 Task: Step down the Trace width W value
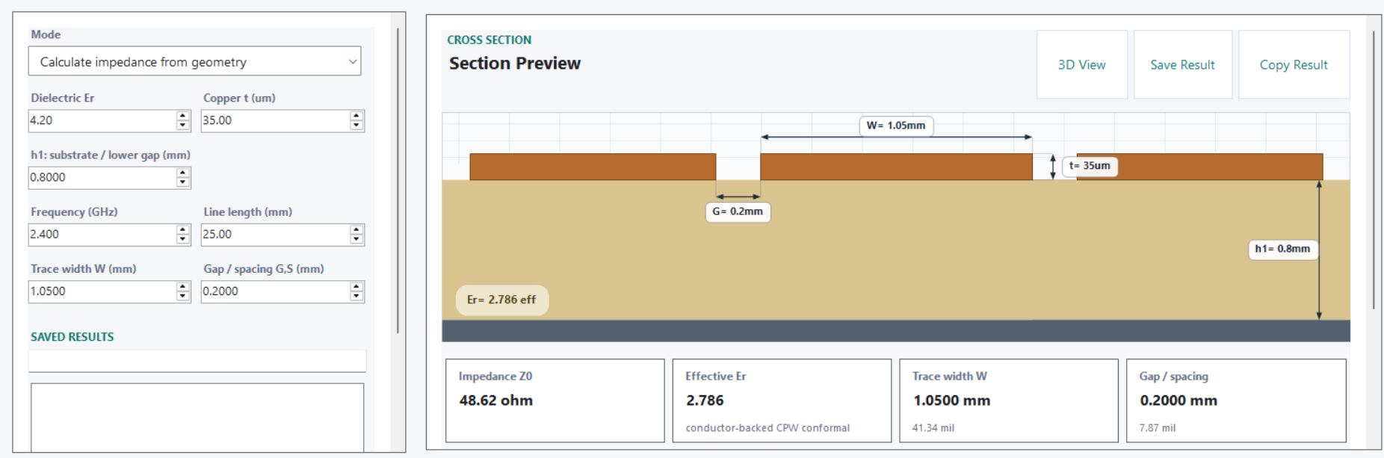click(183, 297)
